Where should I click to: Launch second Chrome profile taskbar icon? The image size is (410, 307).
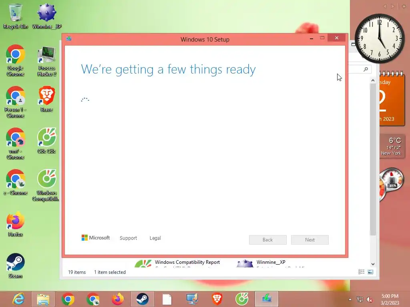point(93,299)
